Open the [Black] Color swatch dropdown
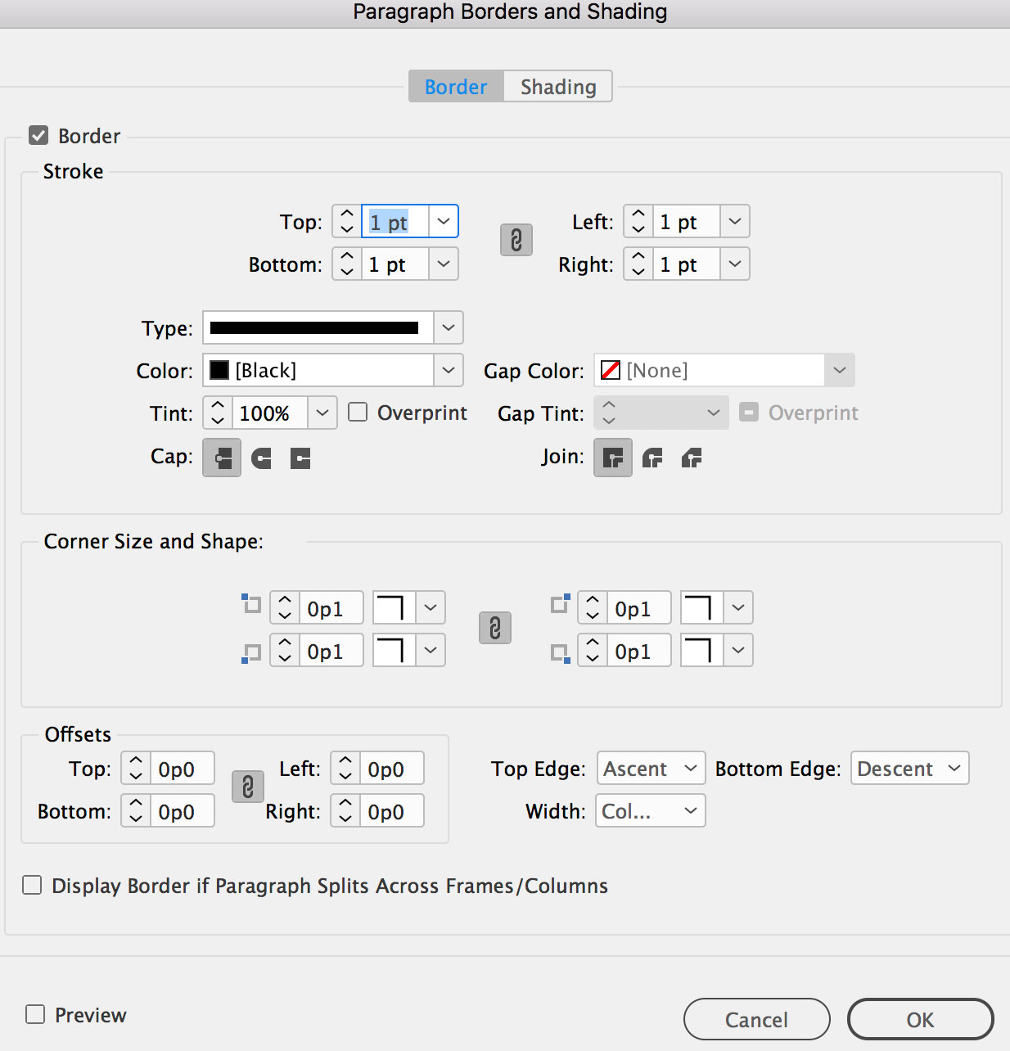This screenshot has width=1010, height=1051. pos(333,370)
